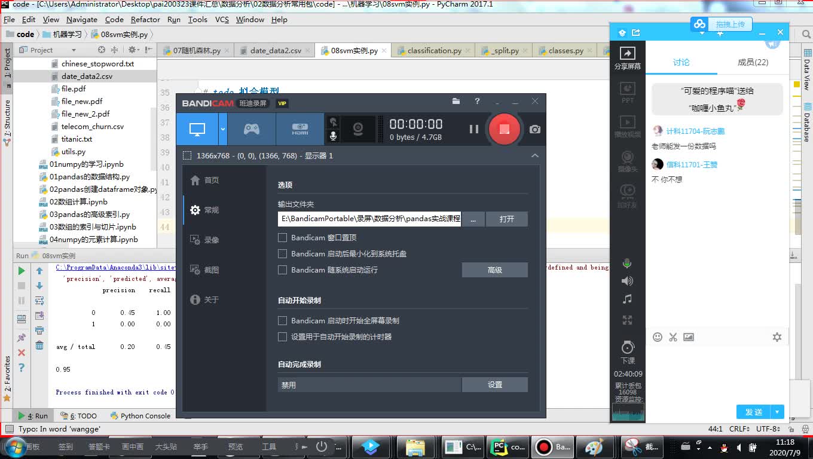Open Python Console tool window
The image size is (813, 459).
pos(140,416)
